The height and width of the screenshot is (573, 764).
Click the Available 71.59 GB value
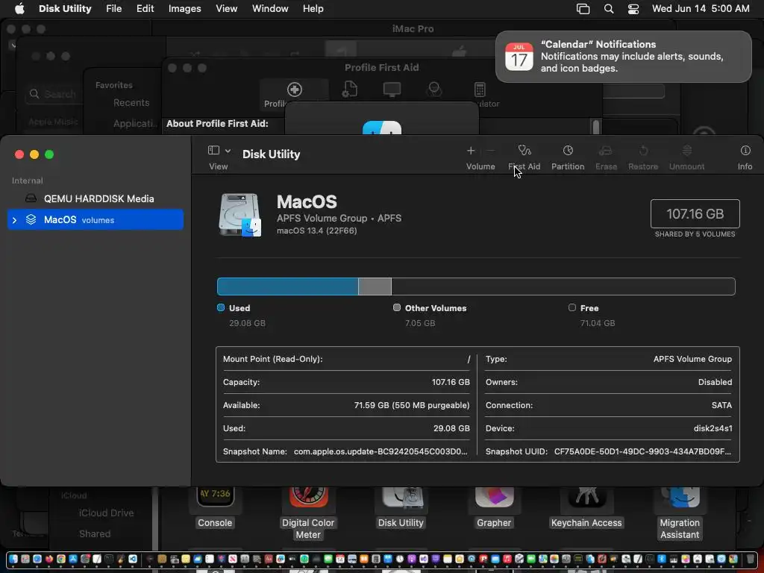click(x=412, y=405)
